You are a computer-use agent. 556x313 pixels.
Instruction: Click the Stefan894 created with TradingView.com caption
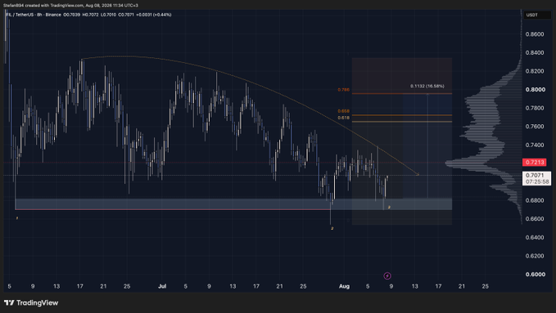(70, 5)
